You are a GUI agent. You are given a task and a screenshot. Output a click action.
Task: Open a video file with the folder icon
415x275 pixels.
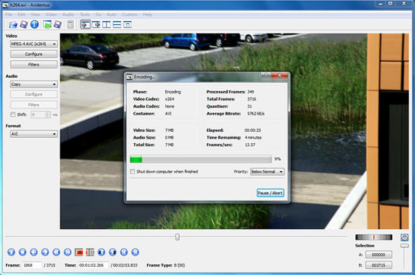(13, 25)
